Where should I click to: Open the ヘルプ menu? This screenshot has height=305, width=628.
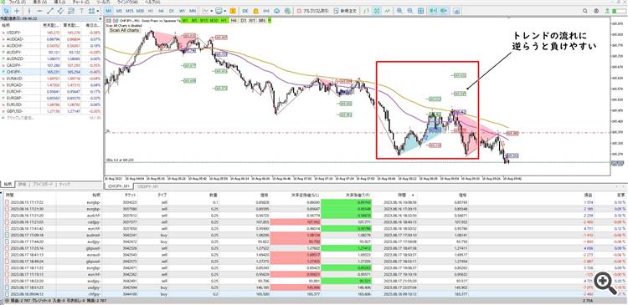[152, 3]
